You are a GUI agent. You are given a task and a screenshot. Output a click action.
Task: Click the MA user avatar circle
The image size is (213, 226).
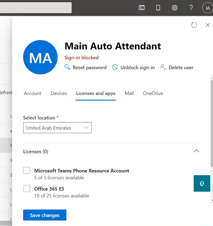pyautogui.click(x=41, y=57)
